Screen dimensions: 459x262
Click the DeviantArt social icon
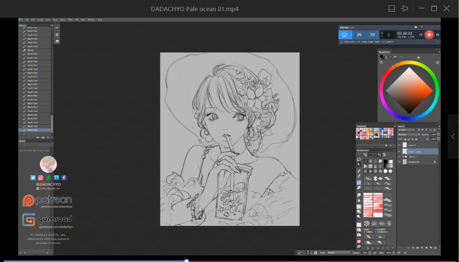coord(48,178)
